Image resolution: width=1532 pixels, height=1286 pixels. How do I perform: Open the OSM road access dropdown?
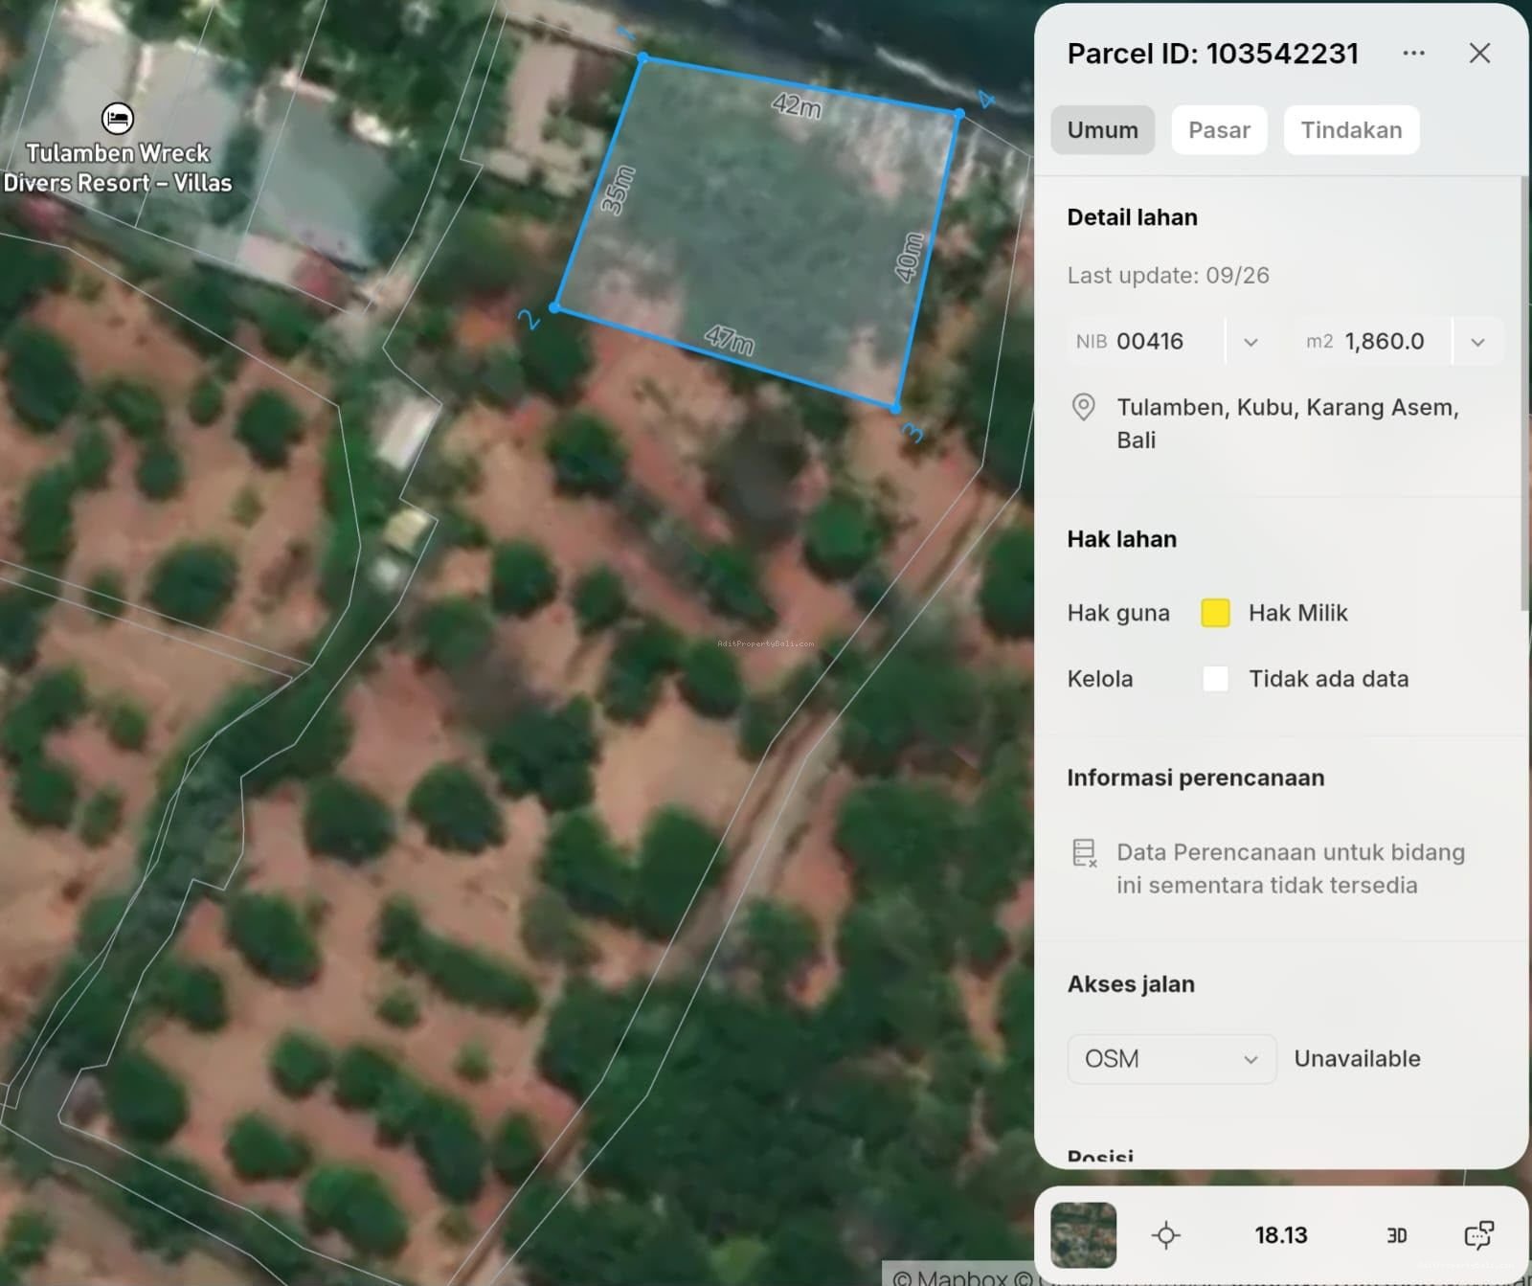[1172, 1059]
